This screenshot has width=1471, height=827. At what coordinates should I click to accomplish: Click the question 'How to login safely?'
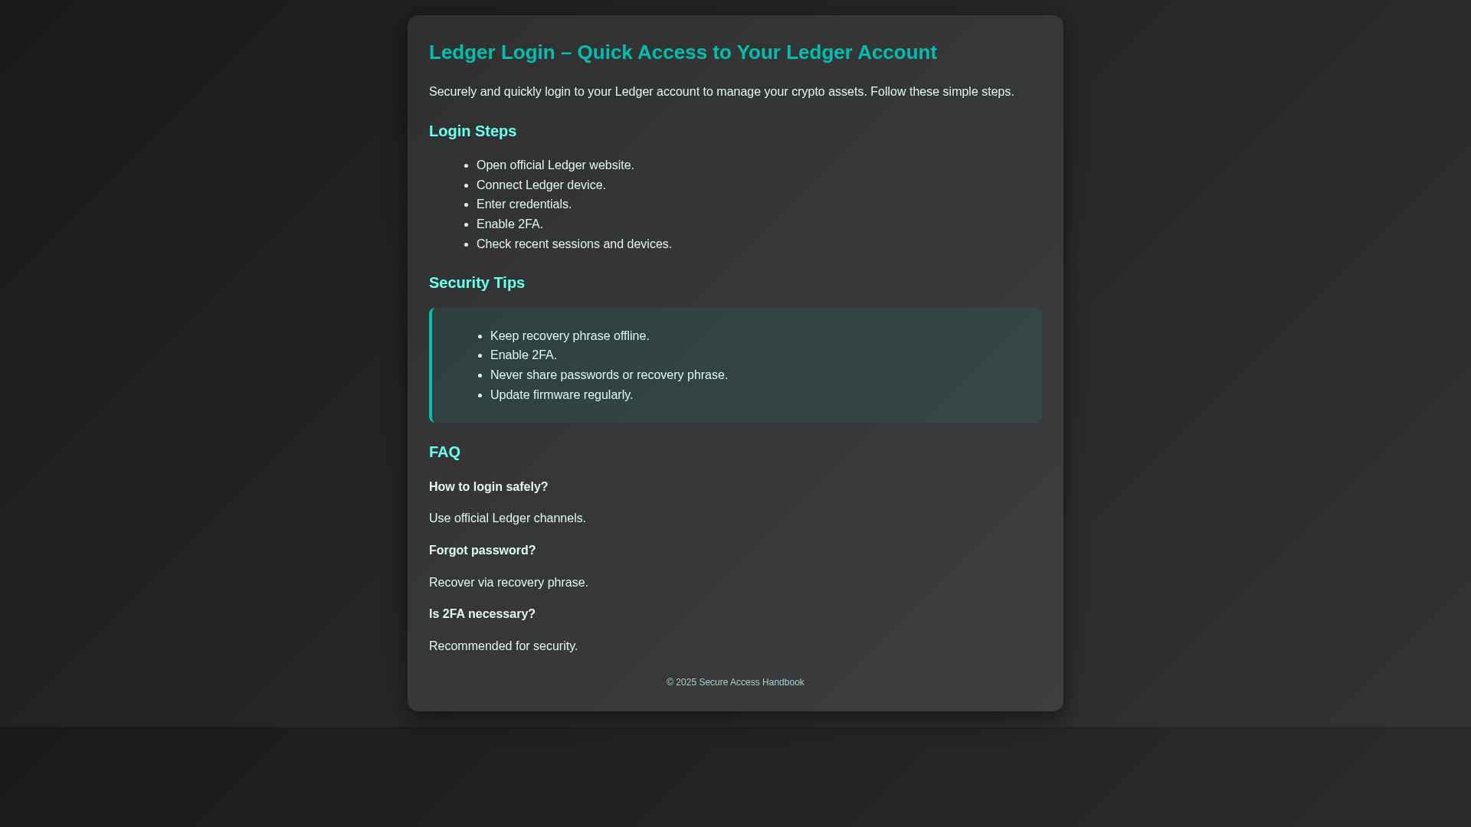point(488,487)
